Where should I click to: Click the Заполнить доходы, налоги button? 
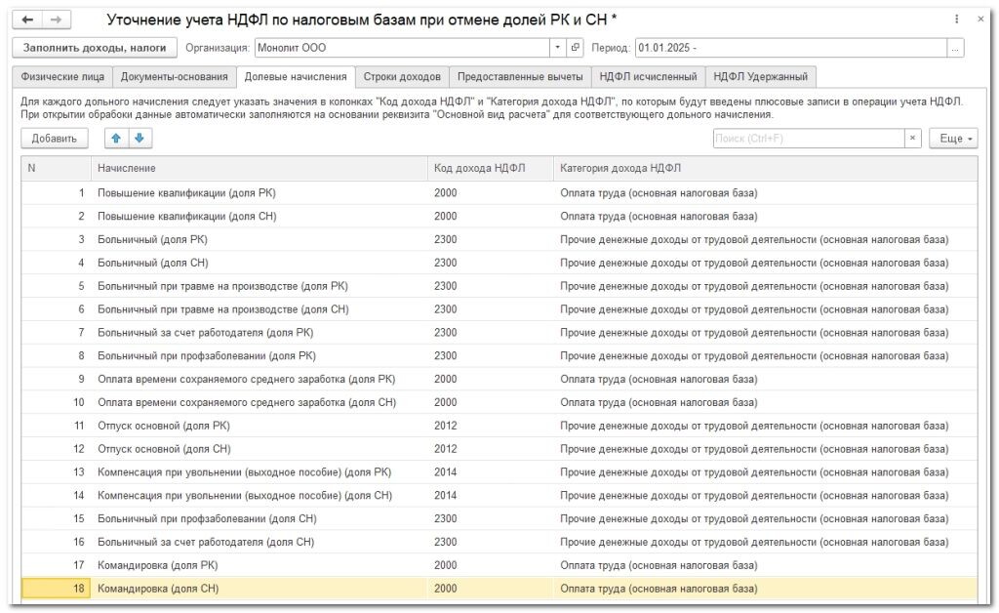coord(95,47)
